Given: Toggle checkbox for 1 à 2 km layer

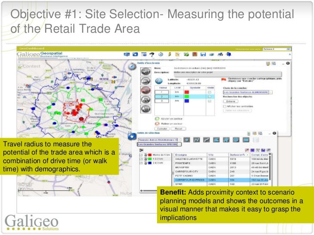Looking at the screenshot, I should tap(141, 159).
